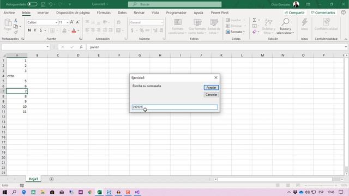This screenshot has width=349, height=196.
Task: Select cell A4 containing otto
Action: [x=17, y=76]
